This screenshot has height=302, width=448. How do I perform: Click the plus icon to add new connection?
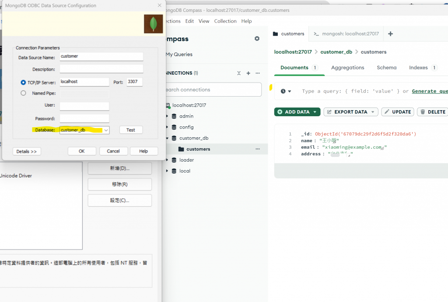tap(248, 73)
